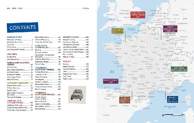Click Foothills of the Alps entry

pyautogui.click(x=48, y=59)
